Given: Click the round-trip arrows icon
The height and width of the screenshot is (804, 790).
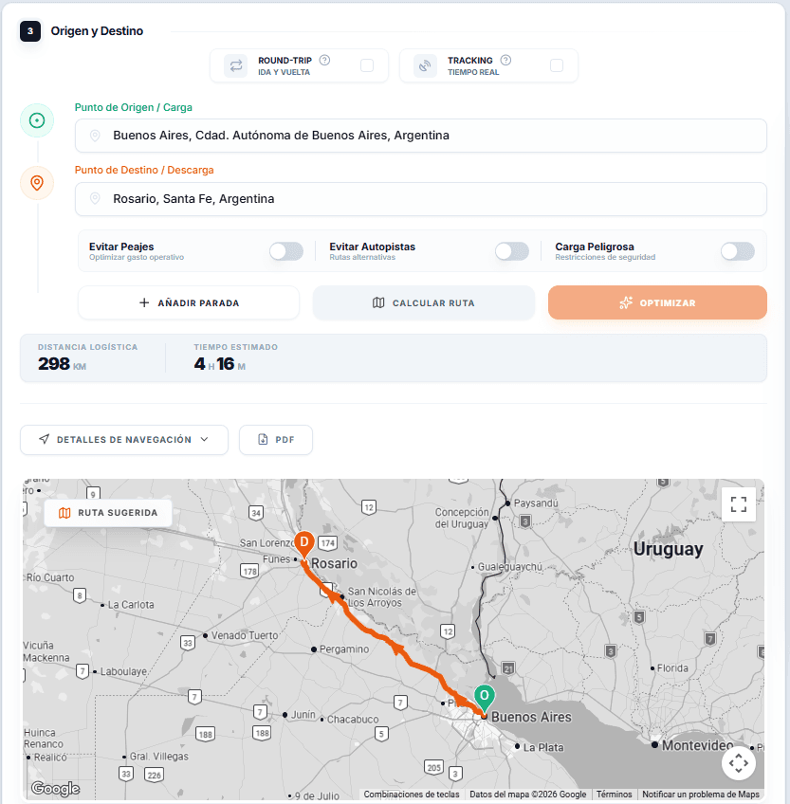Looking at the screenshot, I should click(x=236, y=65).
